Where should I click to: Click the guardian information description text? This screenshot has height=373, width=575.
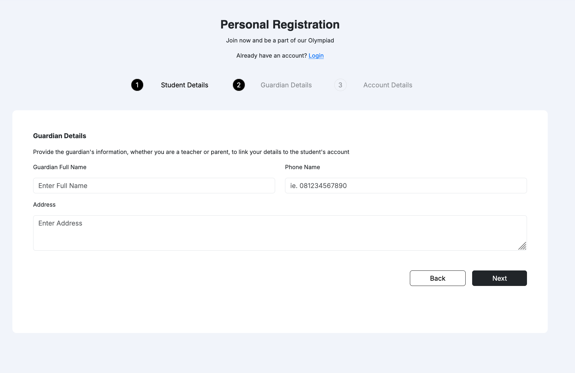[x=191, y=152]
